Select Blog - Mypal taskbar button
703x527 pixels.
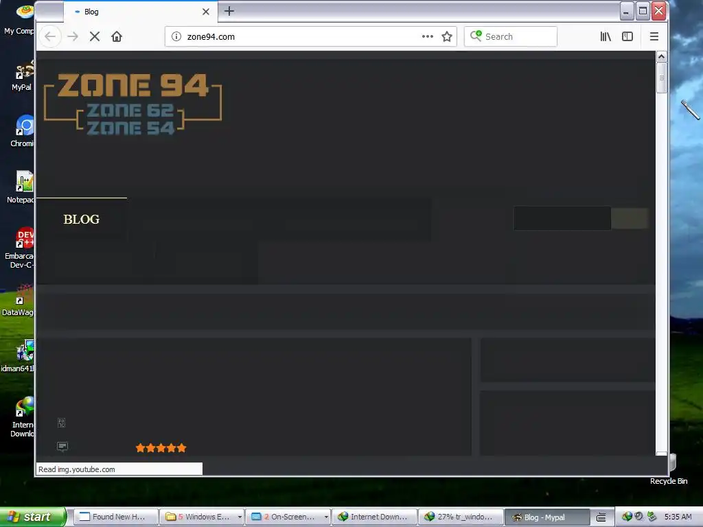coord(547,517)
